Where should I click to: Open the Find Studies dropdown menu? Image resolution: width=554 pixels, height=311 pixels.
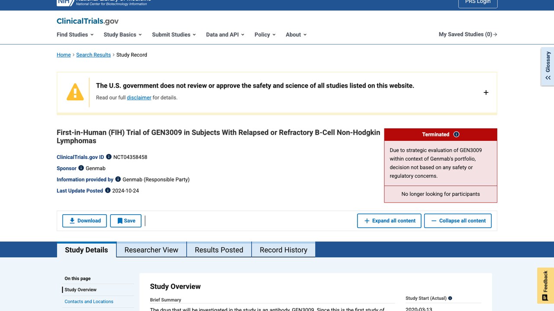75,35
